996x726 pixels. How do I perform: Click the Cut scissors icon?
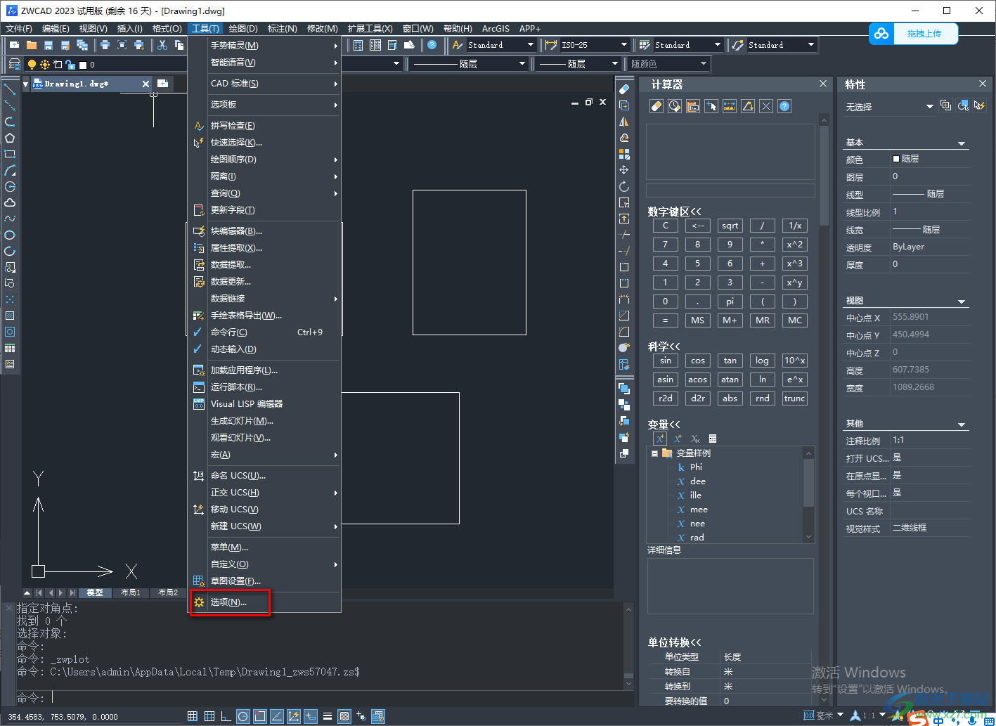tap(162, 45)
